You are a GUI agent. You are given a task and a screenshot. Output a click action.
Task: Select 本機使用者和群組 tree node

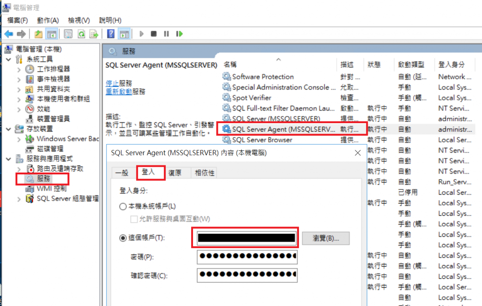tap(64, 99)
